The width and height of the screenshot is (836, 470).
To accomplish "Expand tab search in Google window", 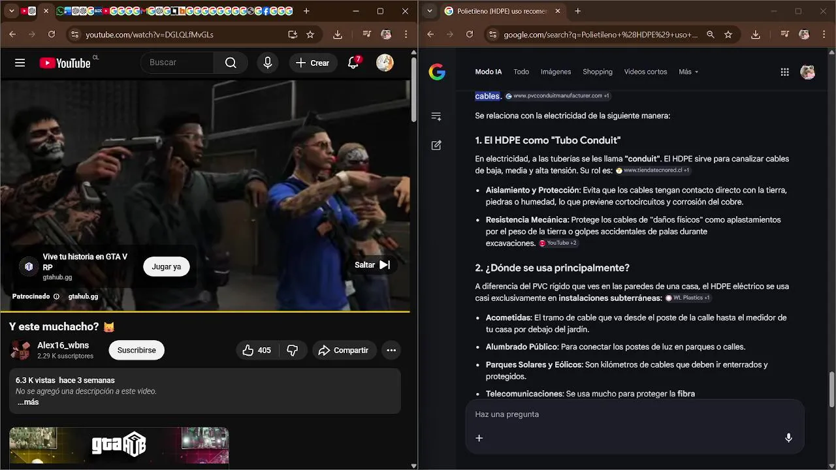I will [x=430, y=11].
